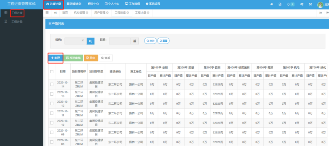Click the 日期 column header
The image size is (329, 146).
coord(63,71)
